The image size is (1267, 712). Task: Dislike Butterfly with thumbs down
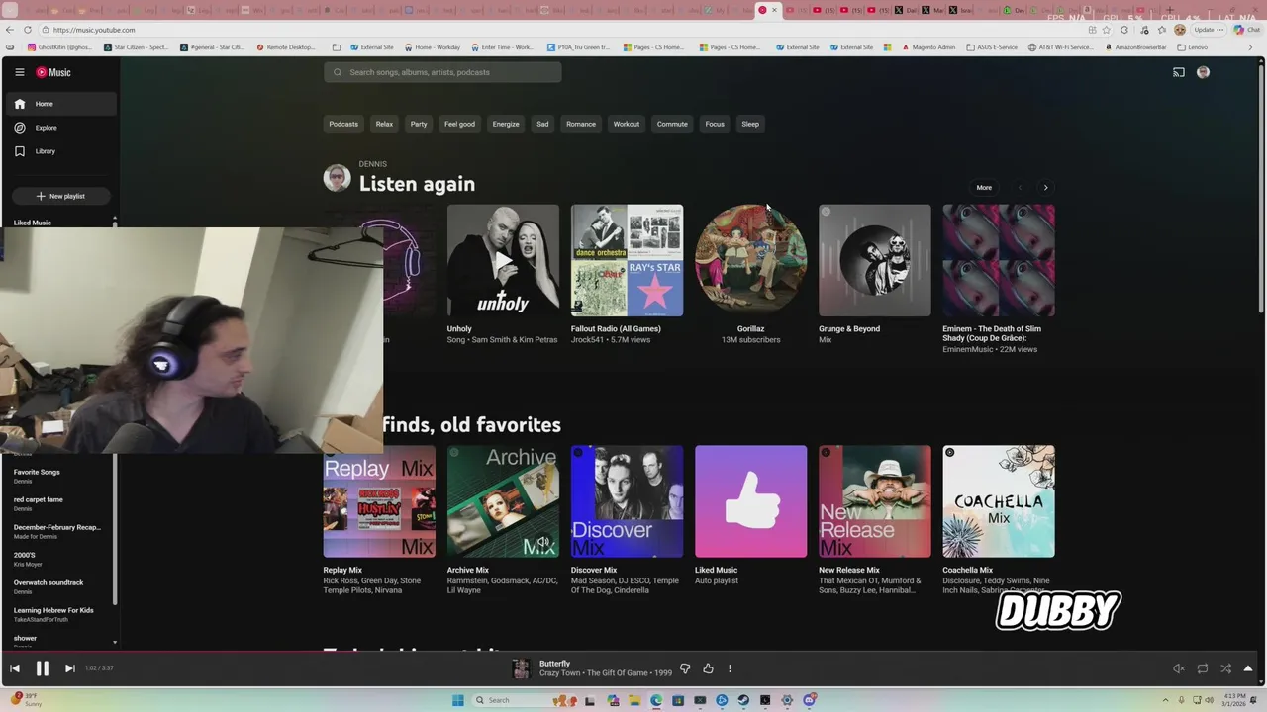[684, 668]
